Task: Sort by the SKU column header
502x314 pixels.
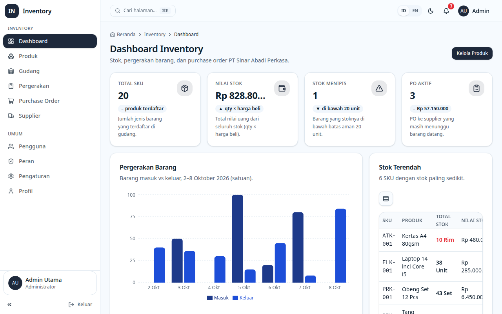Action: [387, 221]
